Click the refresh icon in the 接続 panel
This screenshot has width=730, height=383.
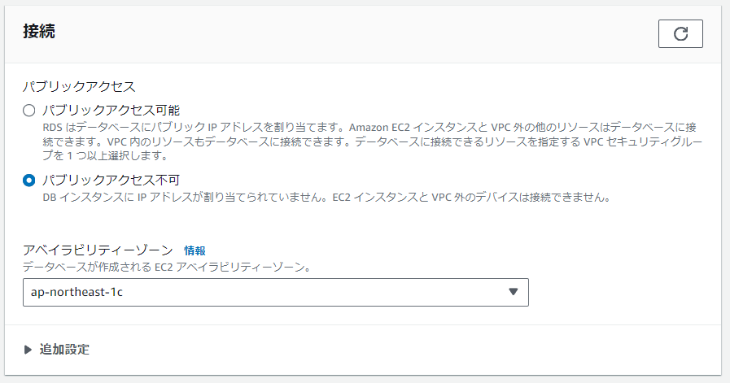tap(680, 33)
